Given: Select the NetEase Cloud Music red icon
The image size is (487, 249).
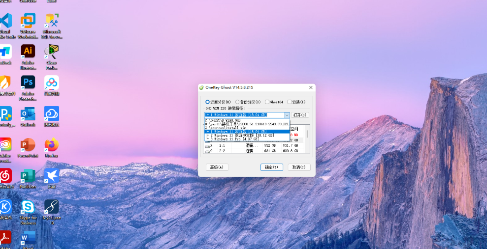Looking at the screenshot, I should point(6,178).
